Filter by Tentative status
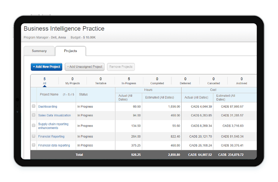The image size is (278, 182). [x=101, y=81]
